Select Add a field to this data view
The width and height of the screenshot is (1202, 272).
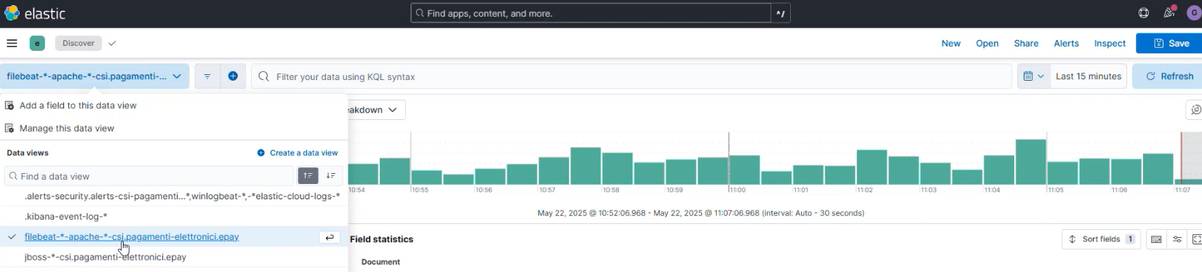coord(78,105)
